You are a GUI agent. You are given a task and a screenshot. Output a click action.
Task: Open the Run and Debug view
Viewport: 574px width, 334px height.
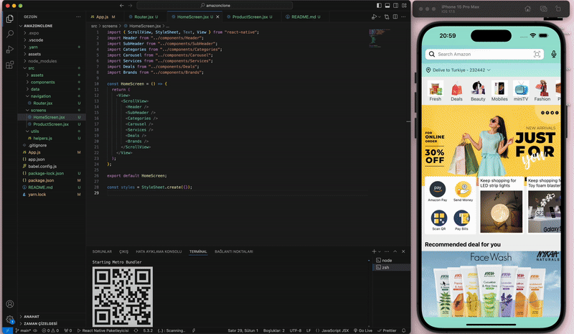click(10, 50)
